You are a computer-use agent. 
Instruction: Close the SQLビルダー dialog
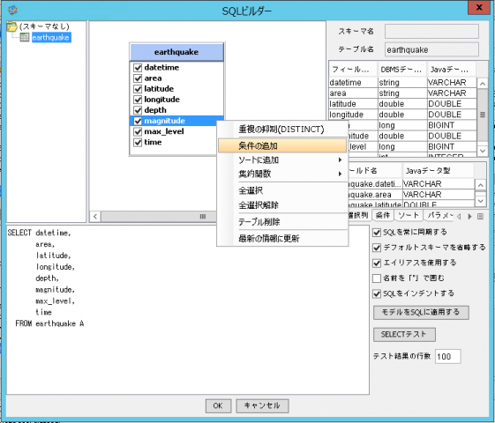(479, 7)
